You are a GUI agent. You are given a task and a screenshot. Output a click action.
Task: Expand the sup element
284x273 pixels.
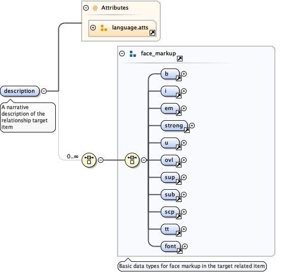pos(184,177)
